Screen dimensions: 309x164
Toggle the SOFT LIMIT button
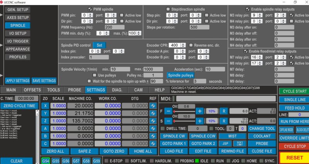[x=240, y=144]
